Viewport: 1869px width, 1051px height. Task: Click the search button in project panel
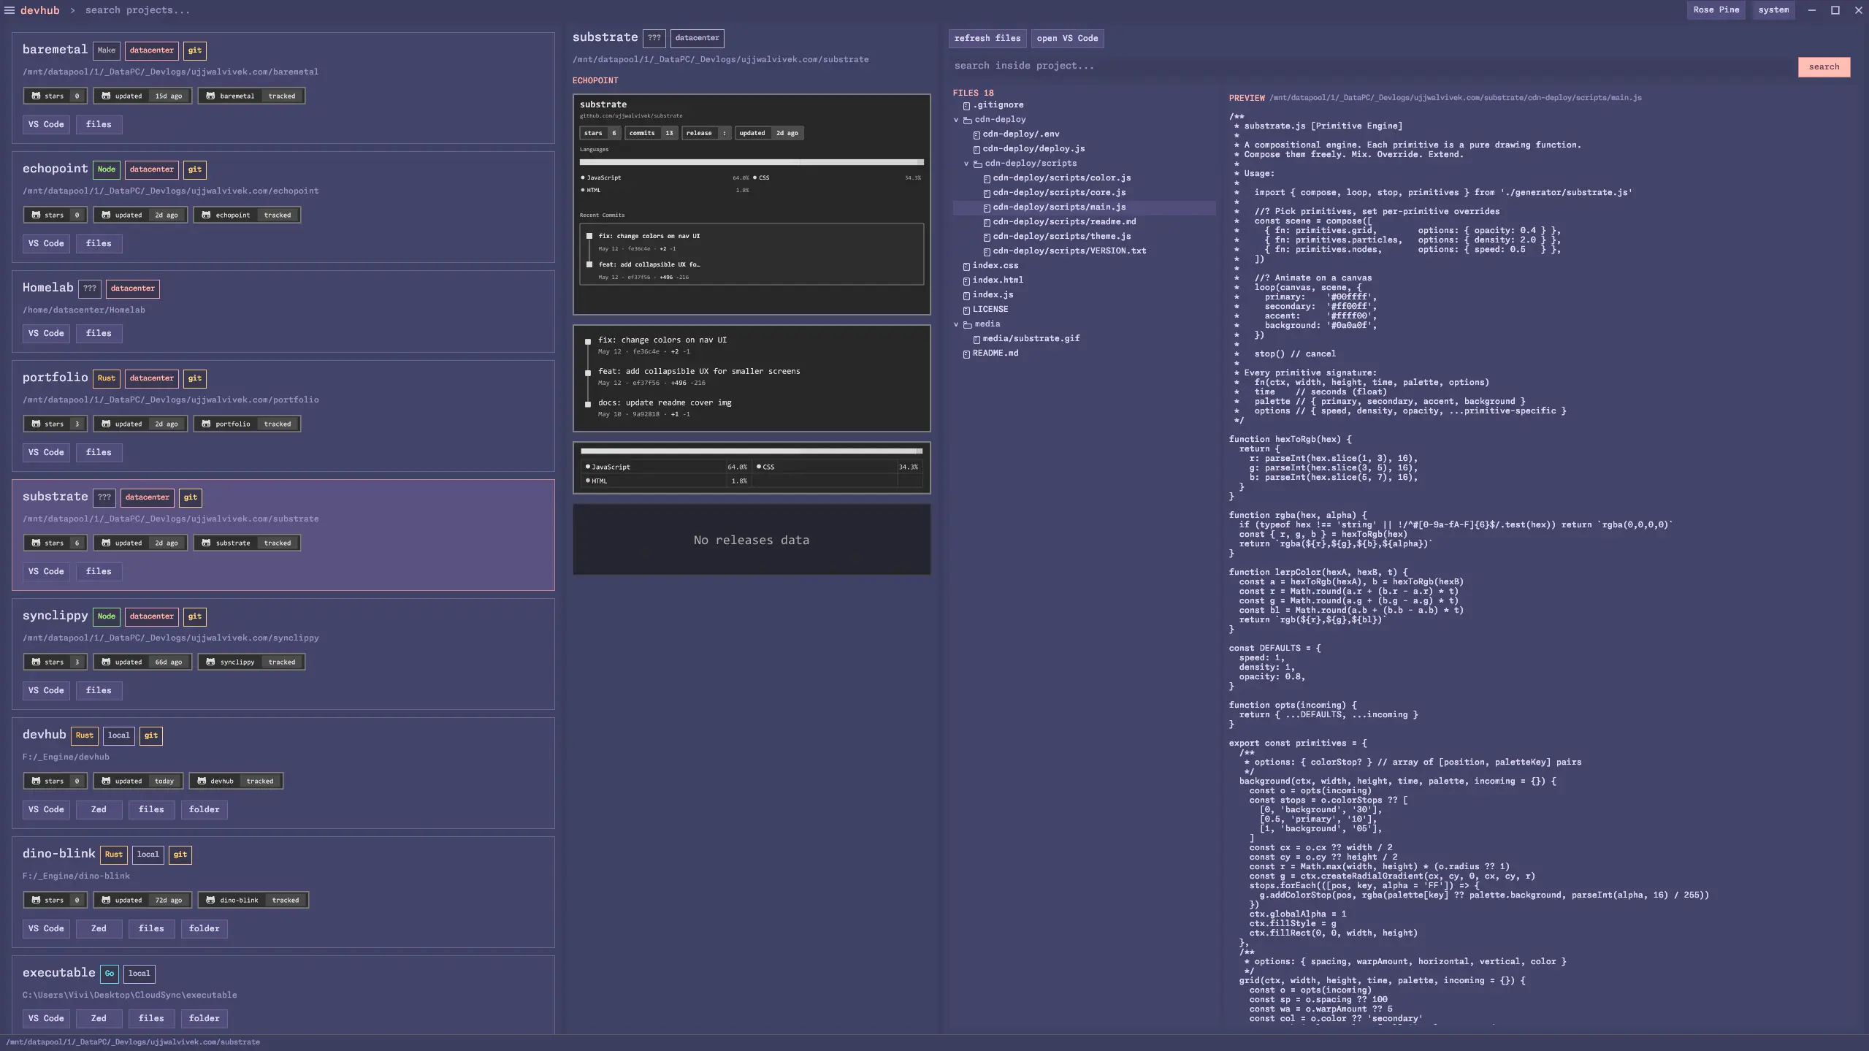[1824, 66]
